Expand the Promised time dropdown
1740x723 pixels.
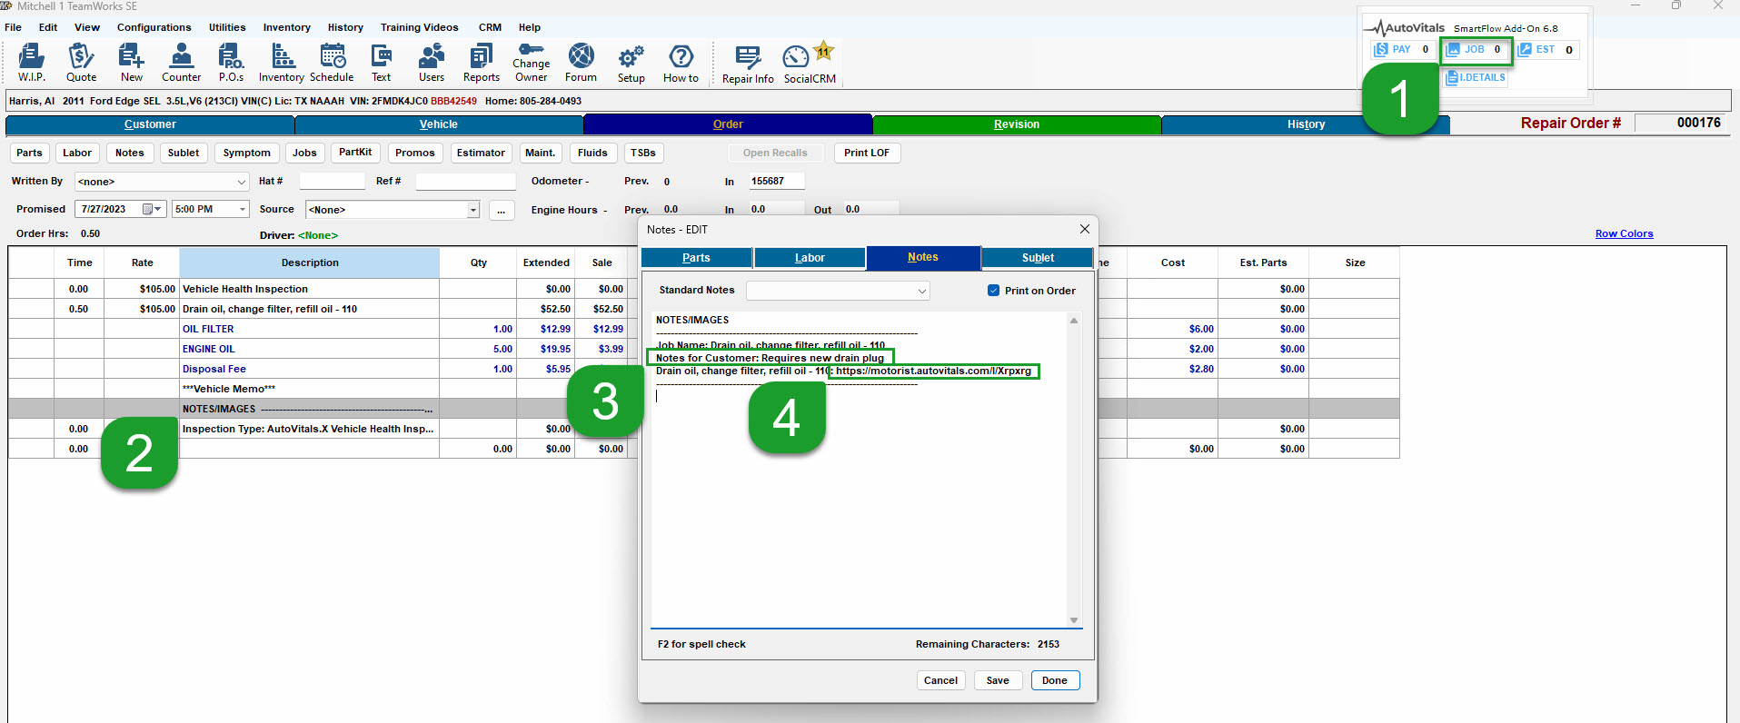pos(243,209)
